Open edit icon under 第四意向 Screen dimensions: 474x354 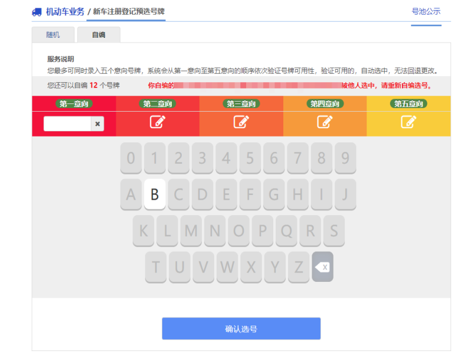325,122
